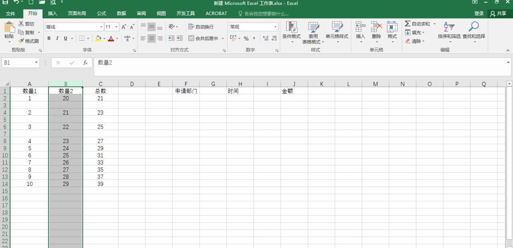This screenshot has width=513, height=248.
Task: Toggle italic formatting
Action: 57,38
